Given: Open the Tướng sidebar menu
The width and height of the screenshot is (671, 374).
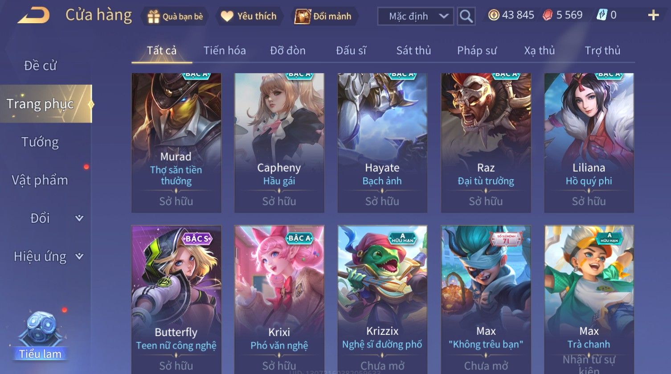Looking at the screenshot, I should [x=40, y=142].
